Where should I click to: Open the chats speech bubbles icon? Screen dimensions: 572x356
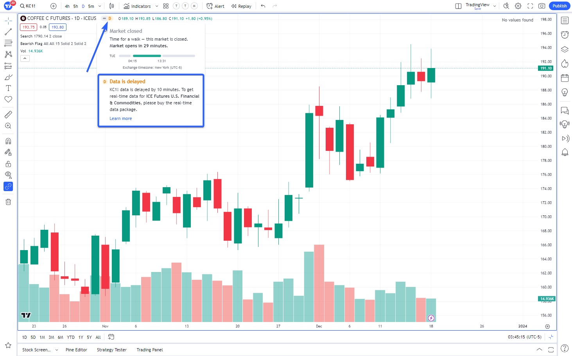[565, 111]
